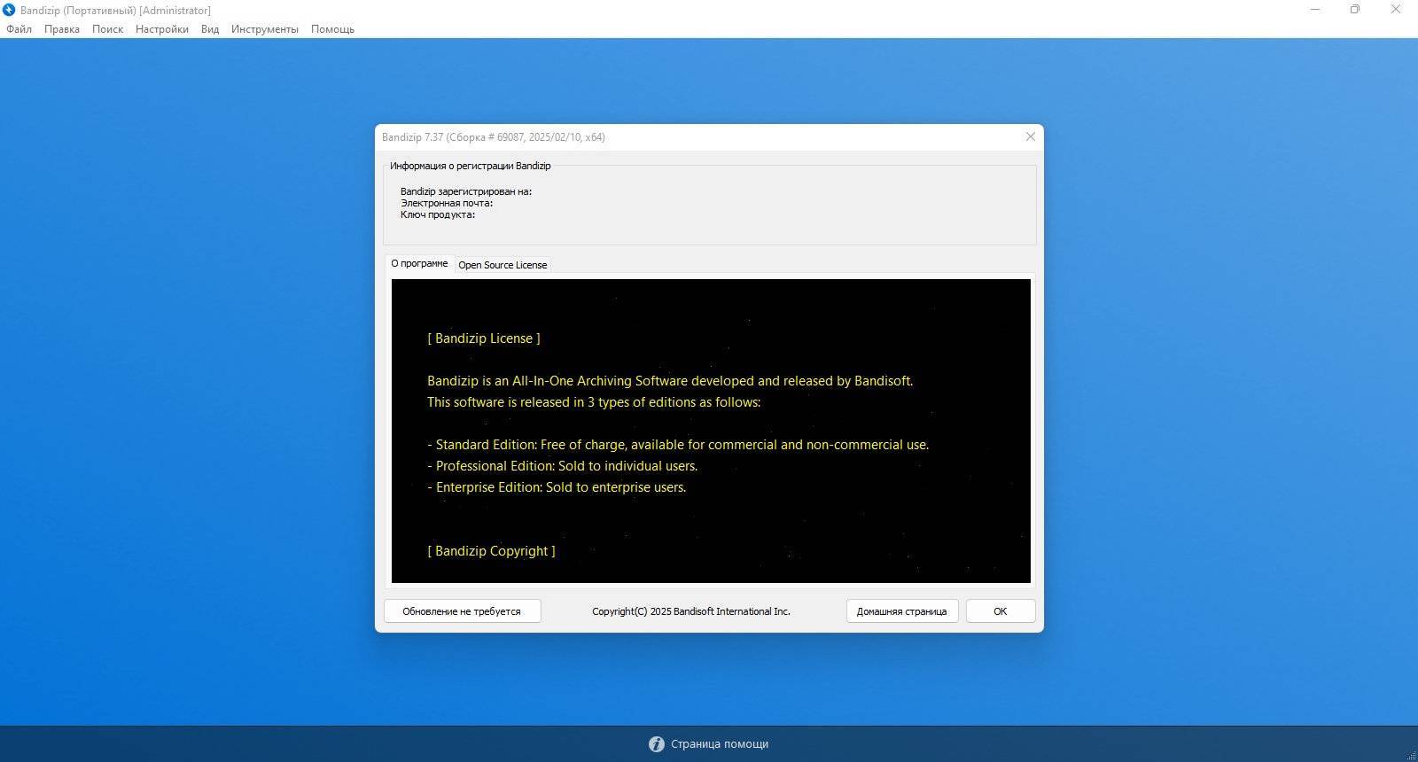Viewport: 1418px width, 762px height.
Task: Click the [ Bandizip License ] heading
Action: tap(483, 338)
